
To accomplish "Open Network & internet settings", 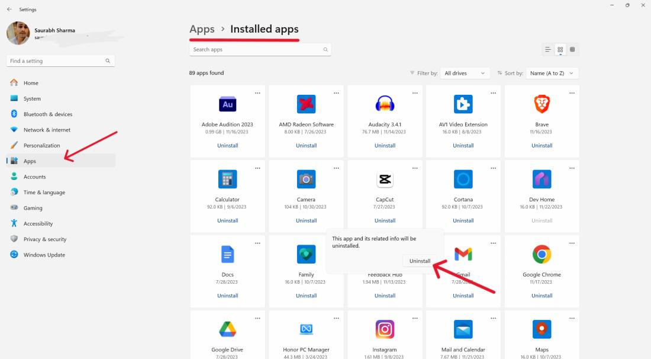I will [x=60, y=130].
